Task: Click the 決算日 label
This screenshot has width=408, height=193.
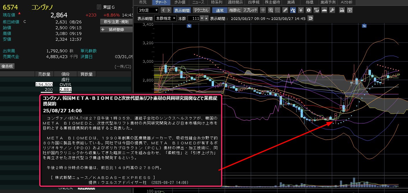Action: tap(86, 57)
